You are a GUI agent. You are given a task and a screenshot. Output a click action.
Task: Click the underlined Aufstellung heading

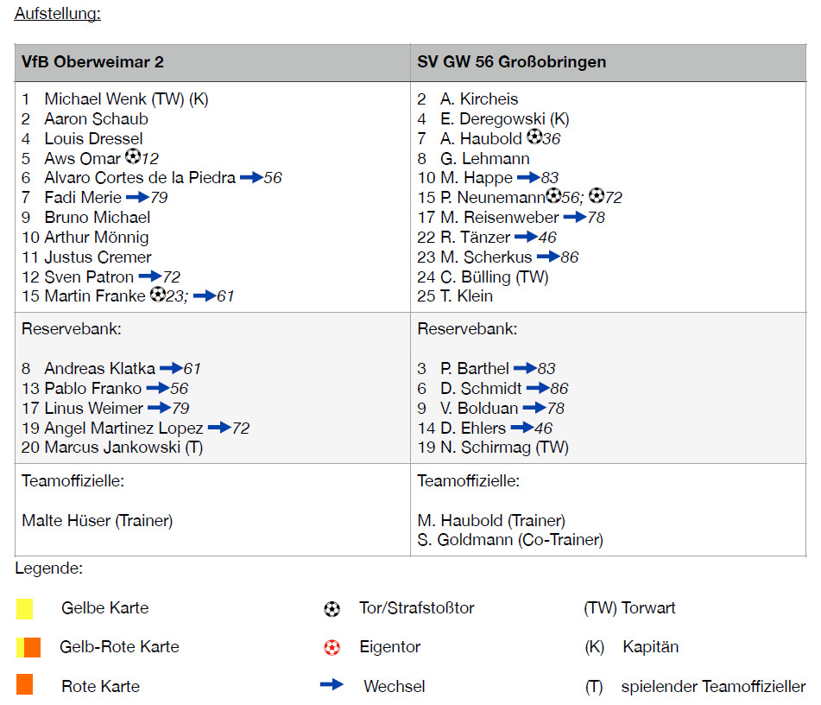tap(57, 13)
